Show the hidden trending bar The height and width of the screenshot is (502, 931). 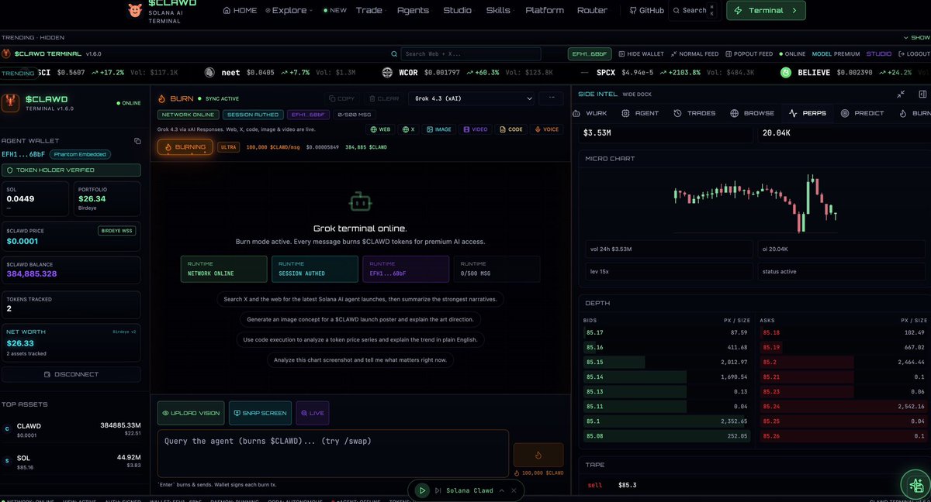(916, 37)
